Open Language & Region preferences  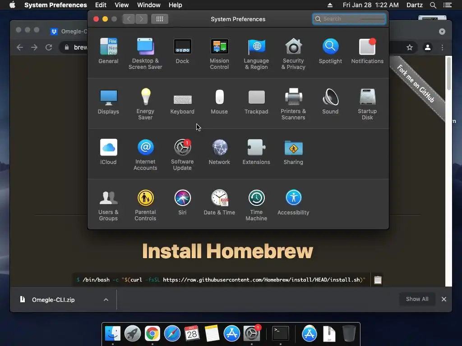tap(256, 54)
